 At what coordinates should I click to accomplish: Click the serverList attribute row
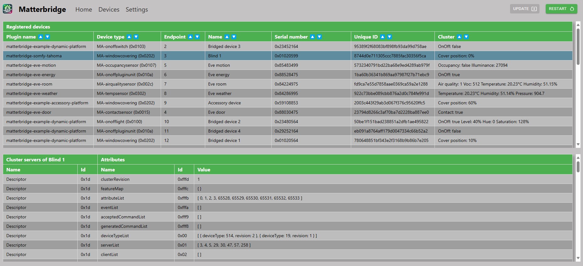[x=288, y=245]
